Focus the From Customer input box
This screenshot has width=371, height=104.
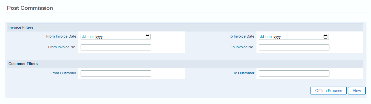tap(116, 73)
